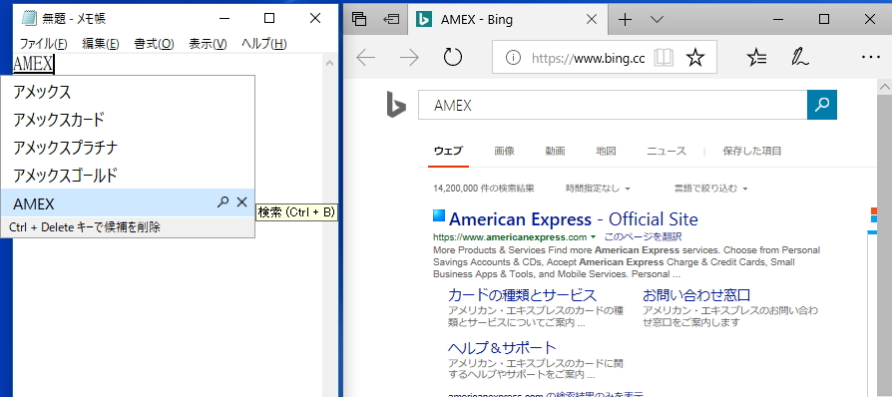This screenshot has height=397, width=892.
Task: Remove the AMEX suggestion with its X icon
Action: pyautogui.click(x=241, y=201)
